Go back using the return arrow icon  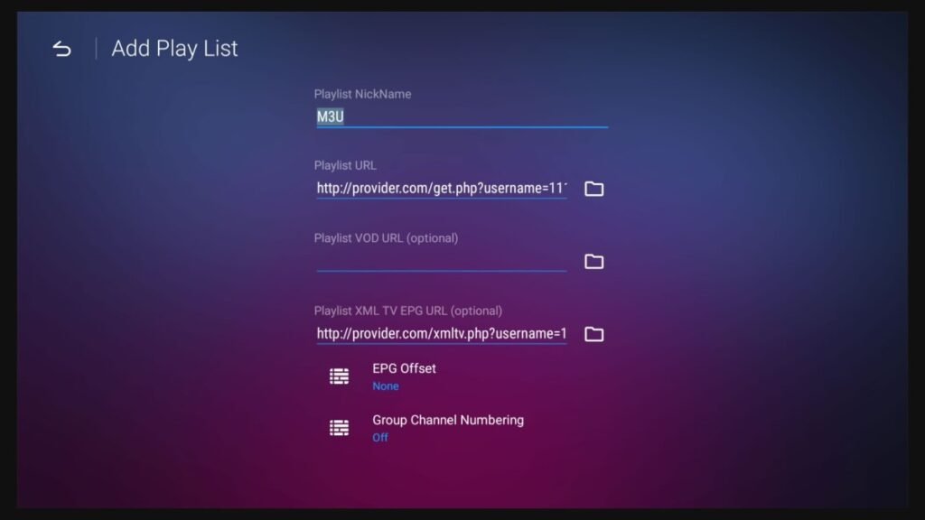[61, 49]
